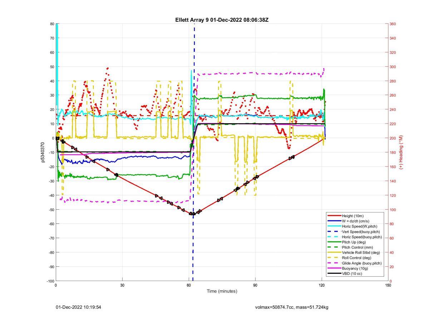The image size is (429, 316).
Task: Select the 'Height (10m)' legend entry
Action: pos(352,216)
